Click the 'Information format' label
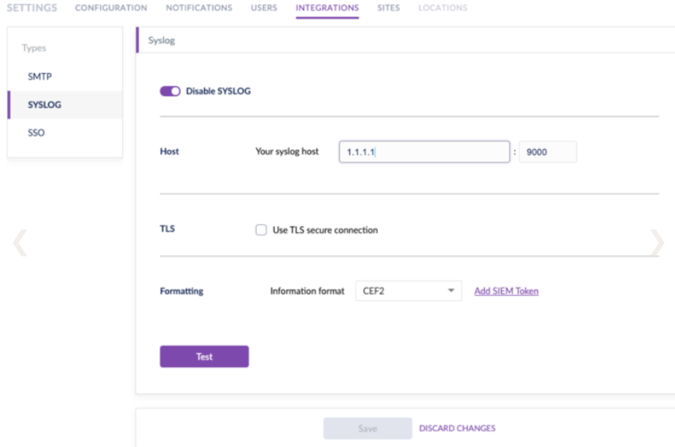The width and height of the screenshot is (675, 447). coord(307,291)
